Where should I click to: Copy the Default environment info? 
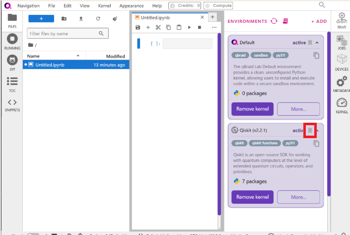(316, 56)
